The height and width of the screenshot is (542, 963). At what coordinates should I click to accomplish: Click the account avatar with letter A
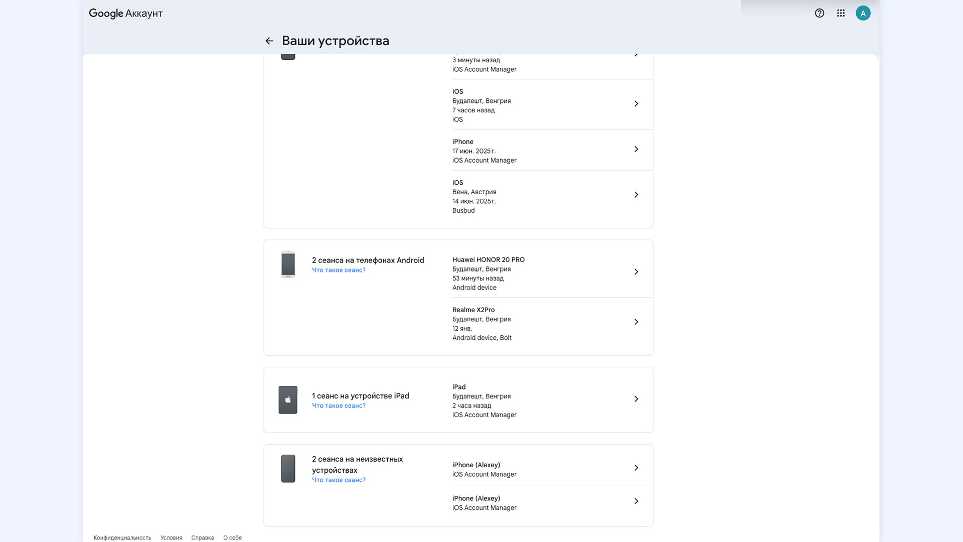pos(863,14)
